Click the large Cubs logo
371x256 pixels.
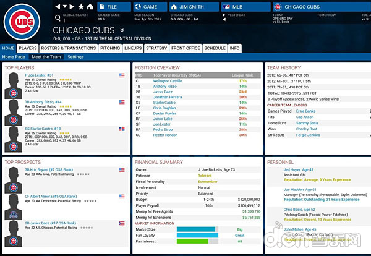click(x=22, y=22)
